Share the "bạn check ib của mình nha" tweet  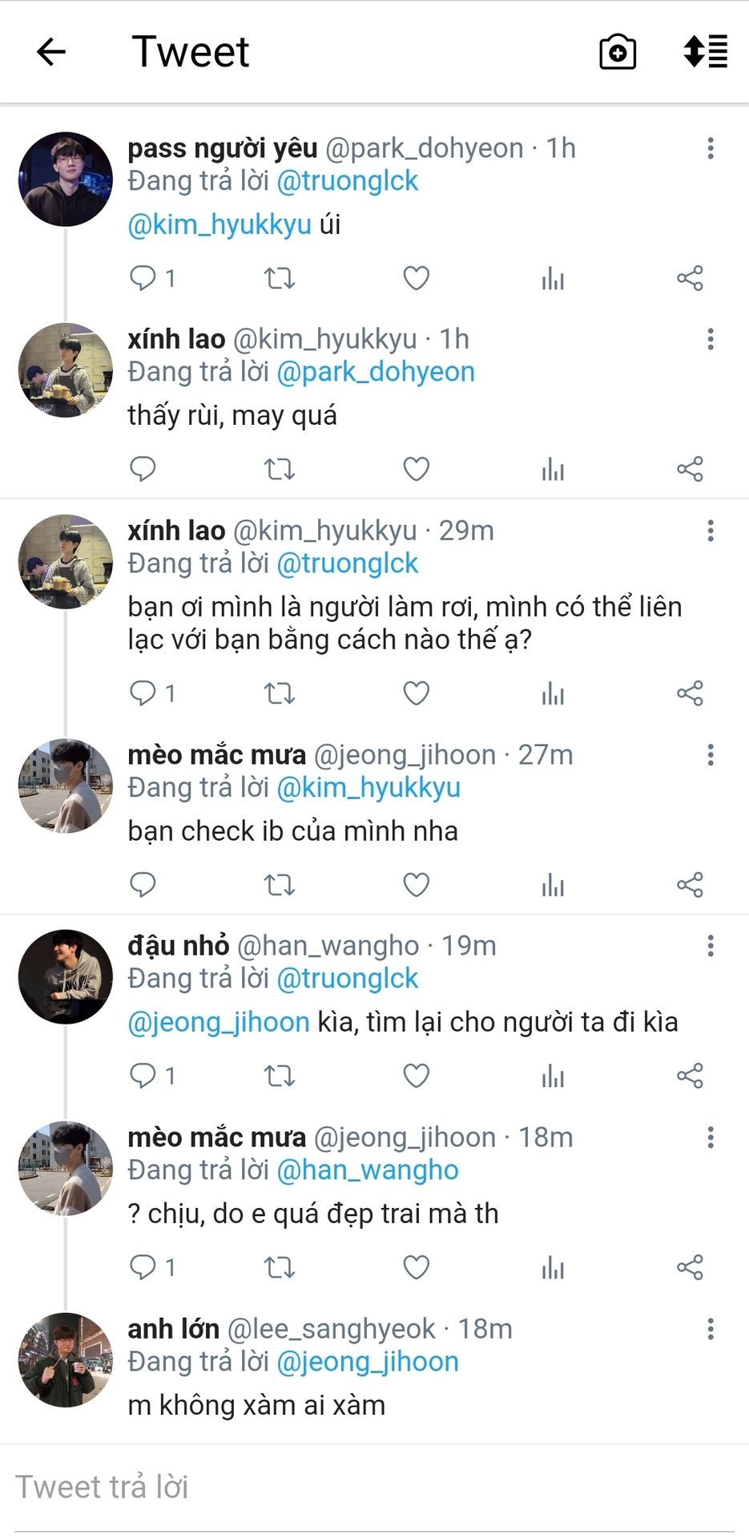tap(690, 885)
